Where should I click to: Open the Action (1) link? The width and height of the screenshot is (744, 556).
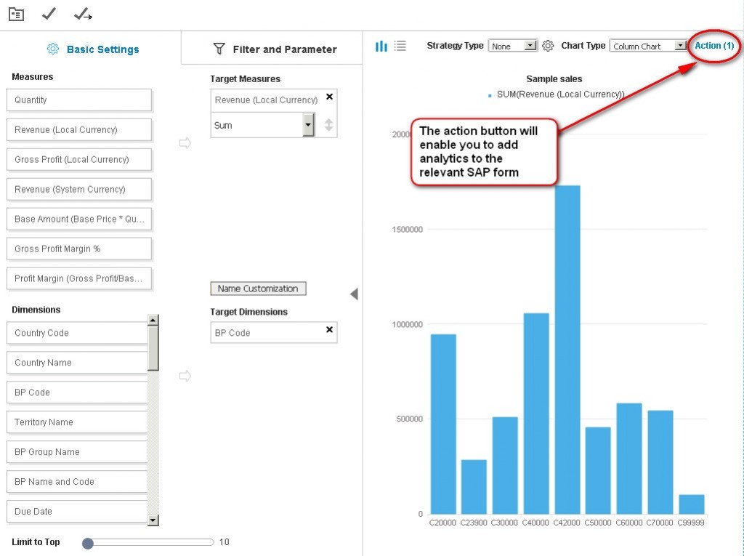713,46
